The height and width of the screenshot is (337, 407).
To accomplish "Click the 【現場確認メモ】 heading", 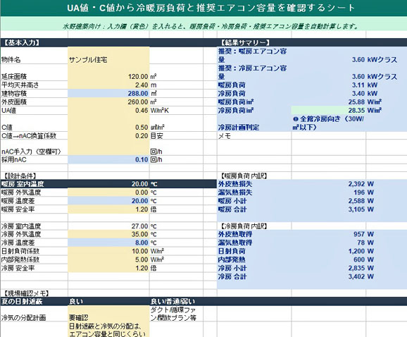I will tap(26, 293).
